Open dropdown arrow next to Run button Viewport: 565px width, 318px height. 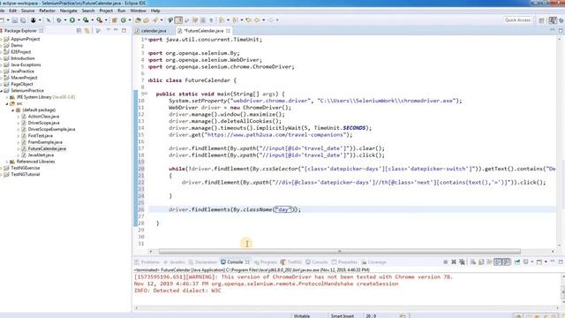(x=79, y=20)
